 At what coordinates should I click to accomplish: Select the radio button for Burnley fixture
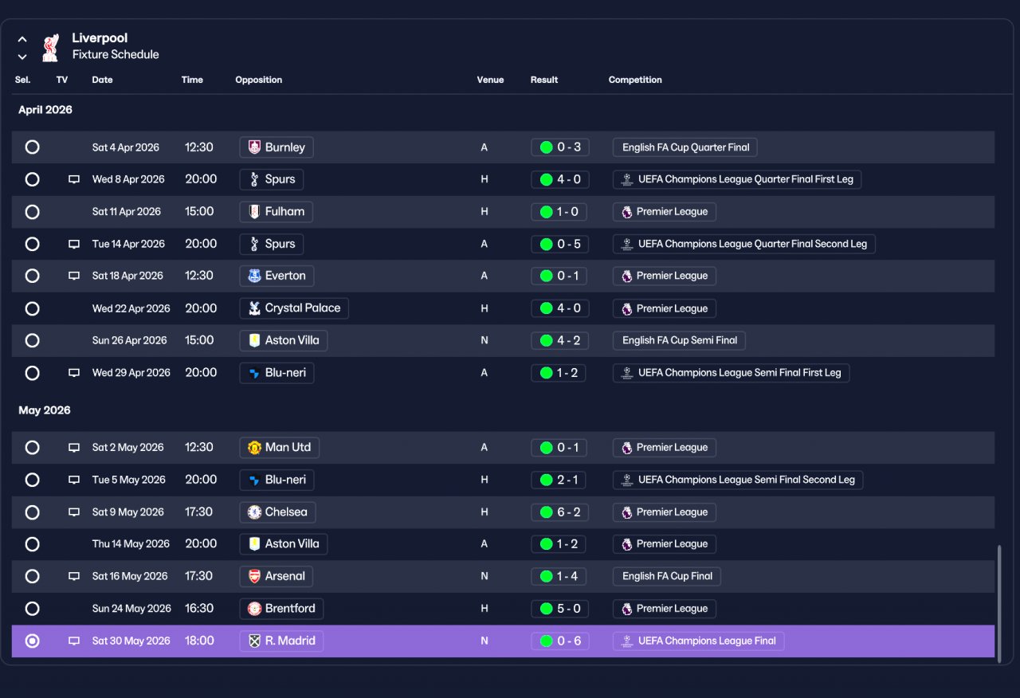click(32, 147)
